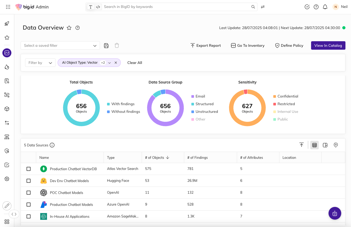Select the split card view for data sources
Viewport: 351px width, 227px height.
(x=325, y=145)
